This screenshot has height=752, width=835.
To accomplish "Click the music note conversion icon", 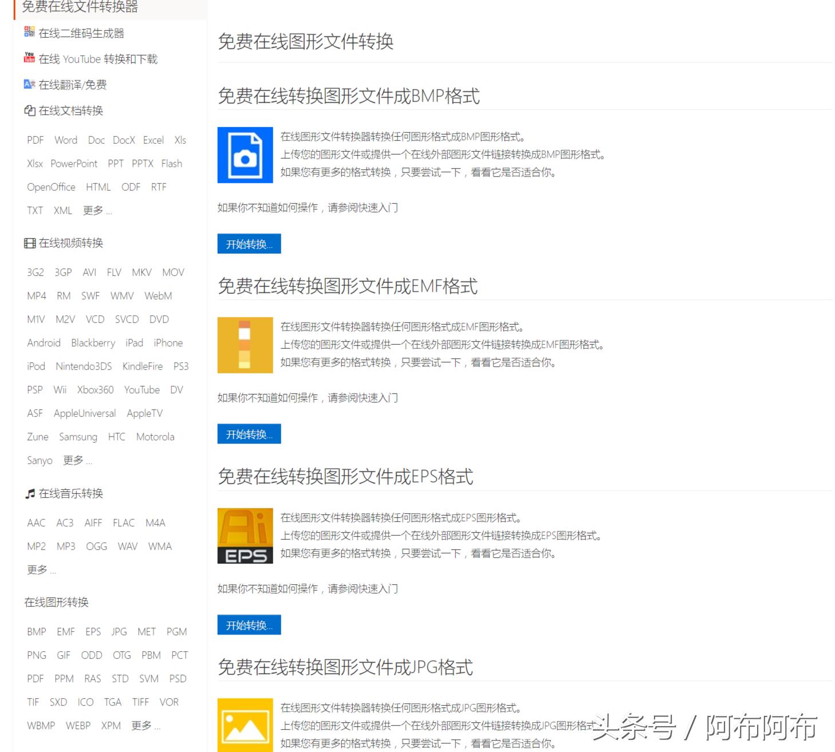I will tap(29, 493).
